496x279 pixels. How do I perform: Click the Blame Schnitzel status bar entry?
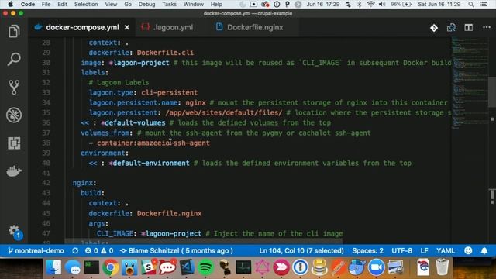(x=177, y=251)
